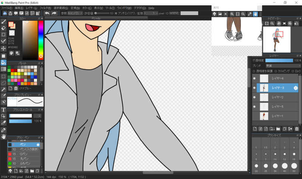Click the Undo arrow in the top toolbar
Screen dimensions: 302x179
point(47,13)
